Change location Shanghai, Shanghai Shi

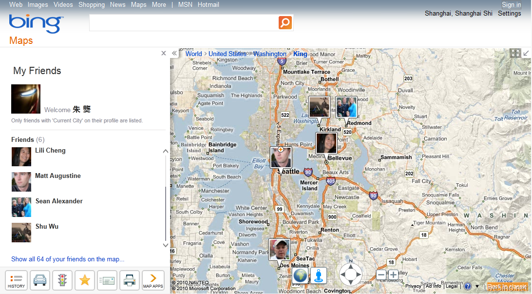[458, 14]
